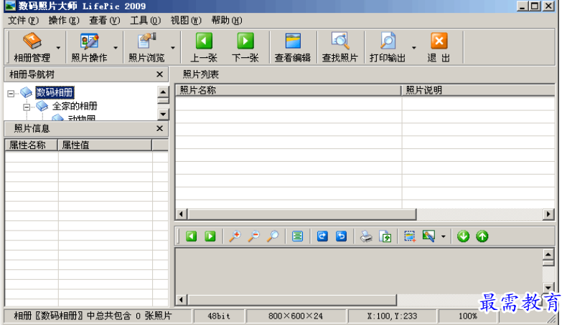Image resolution: width=567 pixels, height=325 pixels.
Task: Click right arrow of photo list scrollbar
Action: coord(548,214)
